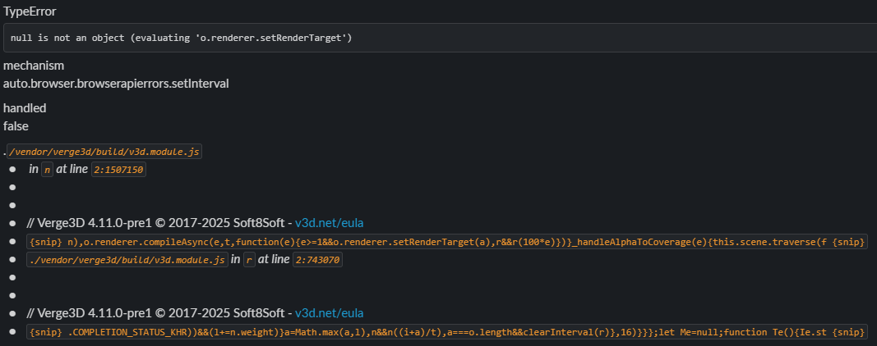Open the v3d.module.js path beside function r

point(127,260)
